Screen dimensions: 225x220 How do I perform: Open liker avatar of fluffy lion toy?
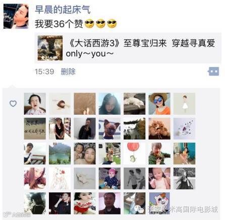click(159, 128)
